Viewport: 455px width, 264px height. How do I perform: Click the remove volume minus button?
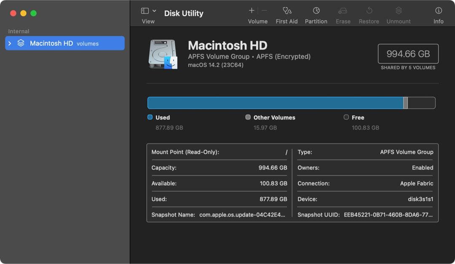pos(264,10)
